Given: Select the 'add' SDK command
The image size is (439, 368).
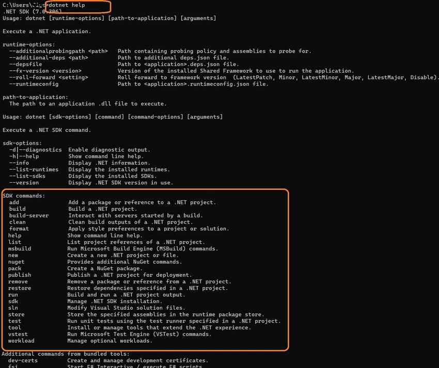Looking at the screenshot, I should coord(14,202).
